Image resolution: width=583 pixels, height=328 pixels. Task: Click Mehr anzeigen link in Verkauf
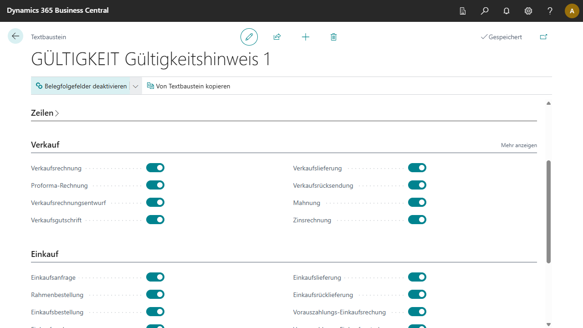point(519,145)
